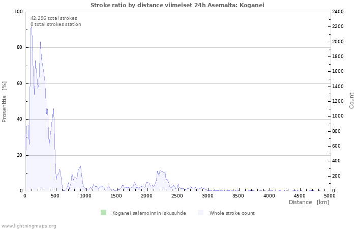Click the lavender Whole stroke count swatch
The image size is (356, 229).
(x=200, y=213)
